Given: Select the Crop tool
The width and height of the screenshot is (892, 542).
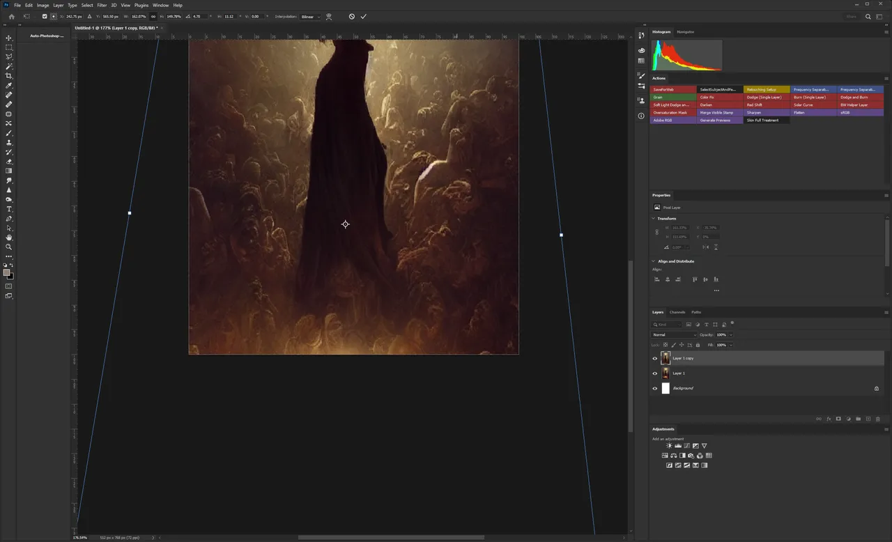Looking at the screenshot, I should [x=9, y=76].
